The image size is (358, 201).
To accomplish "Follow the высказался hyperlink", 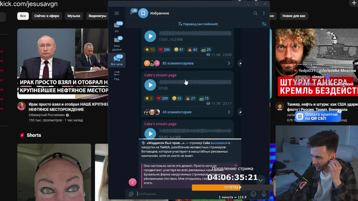I will pyautogui.click(x=219, y=143).
